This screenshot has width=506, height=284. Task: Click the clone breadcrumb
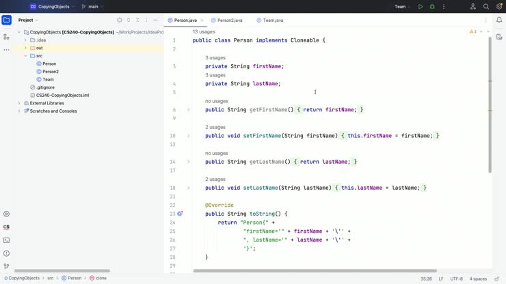coord(98,278)
